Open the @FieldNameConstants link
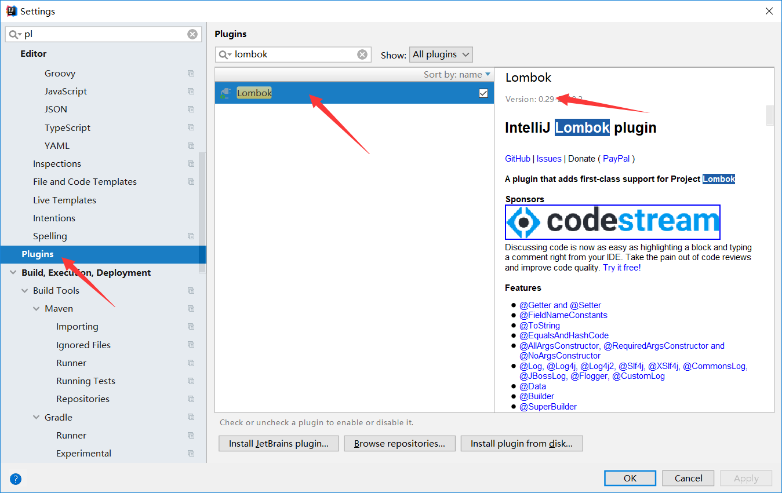The image size is (782, 493). [563, 315]
